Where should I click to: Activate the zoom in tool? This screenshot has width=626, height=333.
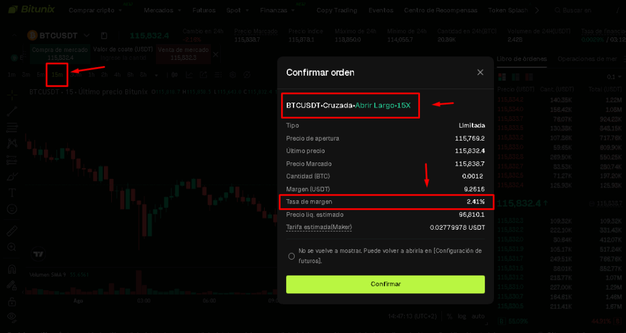12,247
